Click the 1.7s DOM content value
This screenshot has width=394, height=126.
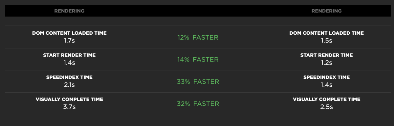[69, 41]
